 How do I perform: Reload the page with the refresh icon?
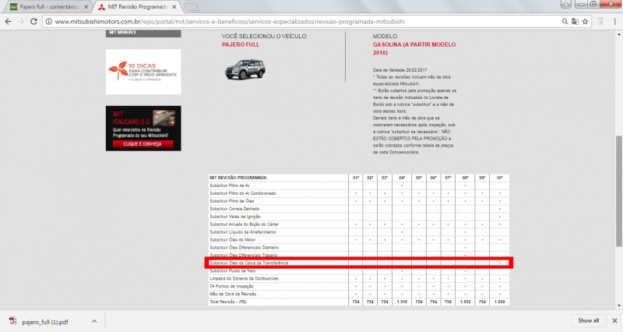[33, 22]
